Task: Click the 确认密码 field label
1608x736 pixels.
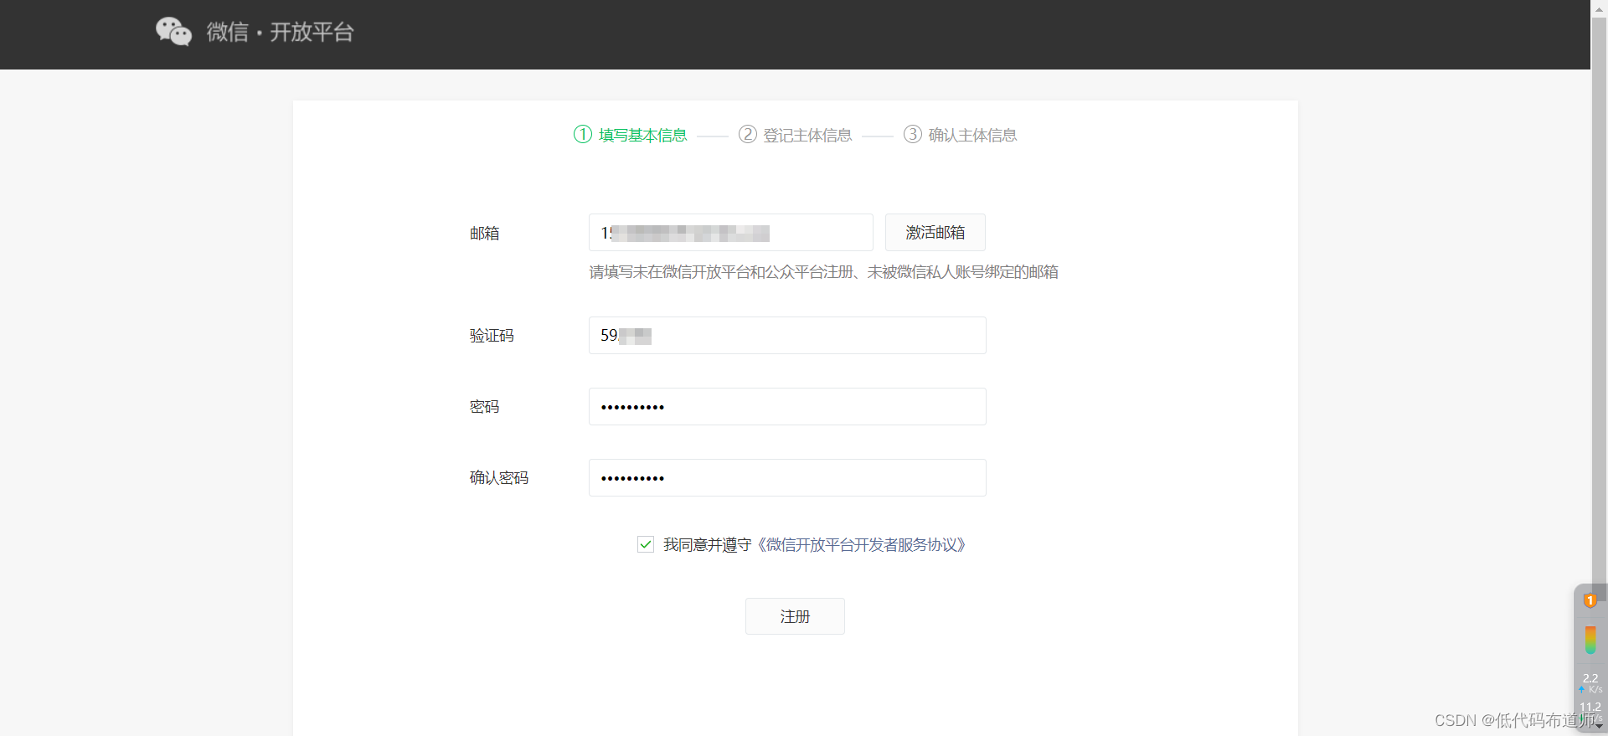Action: tap(499, 478)
